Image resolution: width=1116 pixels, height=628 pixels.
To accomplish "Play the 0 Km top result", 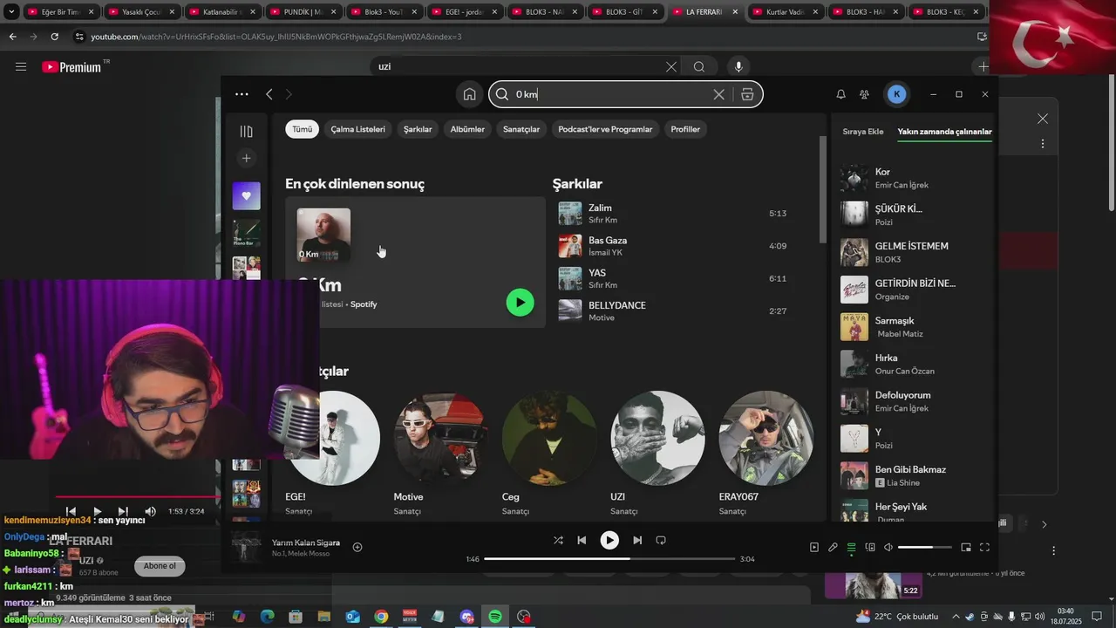I will click(520, 303).
